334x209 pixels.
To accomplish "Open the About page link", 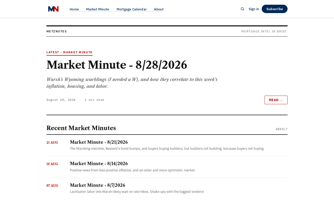I will [x=159, y=9].
